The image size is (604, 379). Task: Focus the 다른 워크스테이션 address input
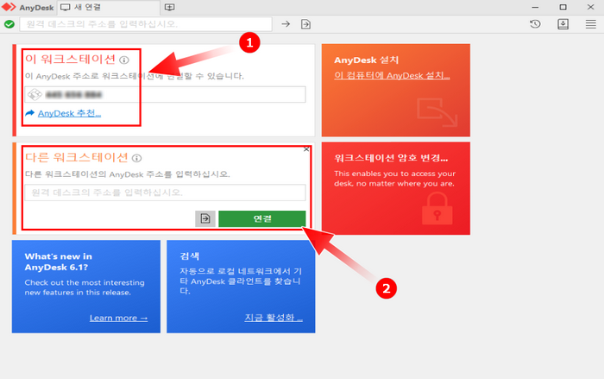point(166,193)
